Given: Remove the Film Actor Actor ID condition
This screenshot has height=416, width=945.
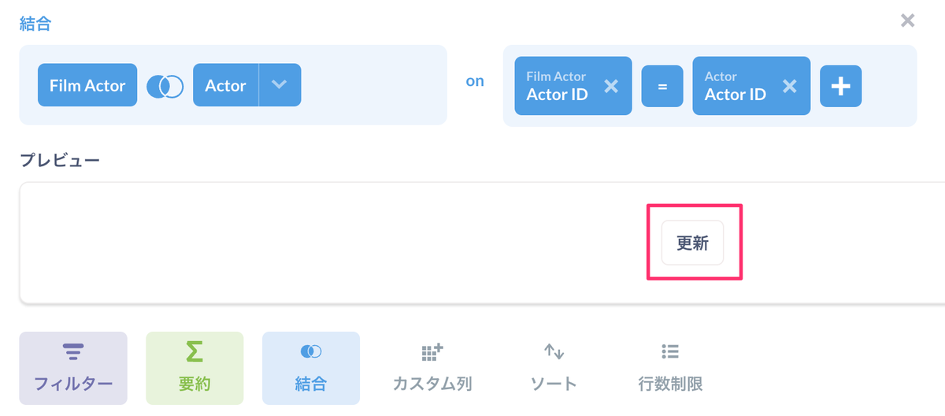Looking at the screenshot, I should tap(611, 86).
